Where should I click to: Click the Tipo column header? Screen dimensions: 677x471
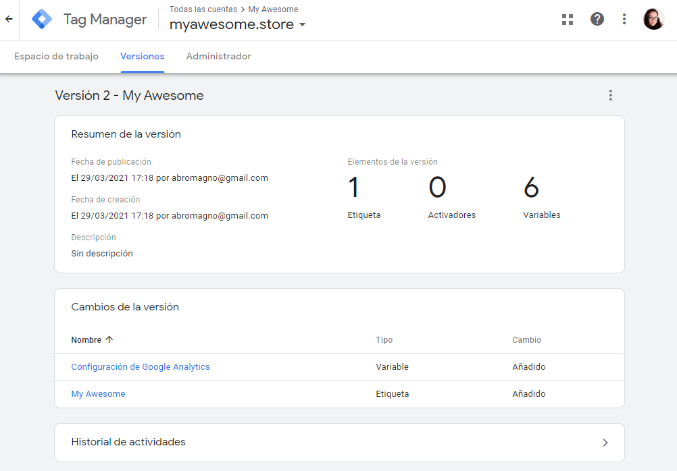(x=384, y=340)
